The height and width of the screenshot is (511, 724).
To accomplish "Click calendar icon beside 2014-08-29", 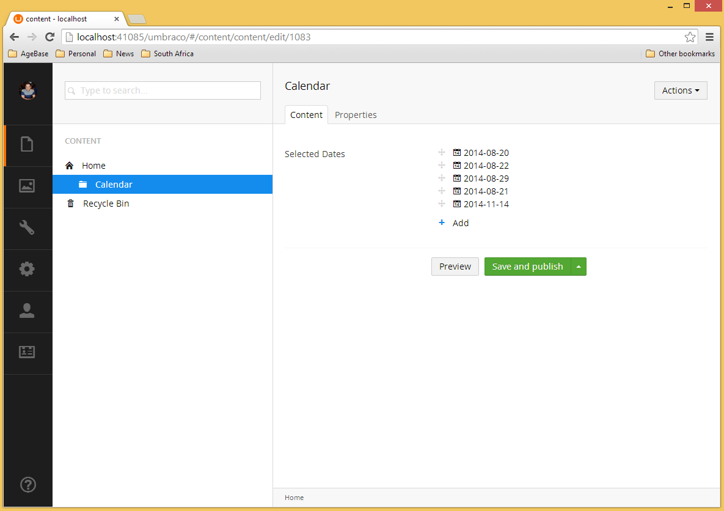I will (456, 178).
